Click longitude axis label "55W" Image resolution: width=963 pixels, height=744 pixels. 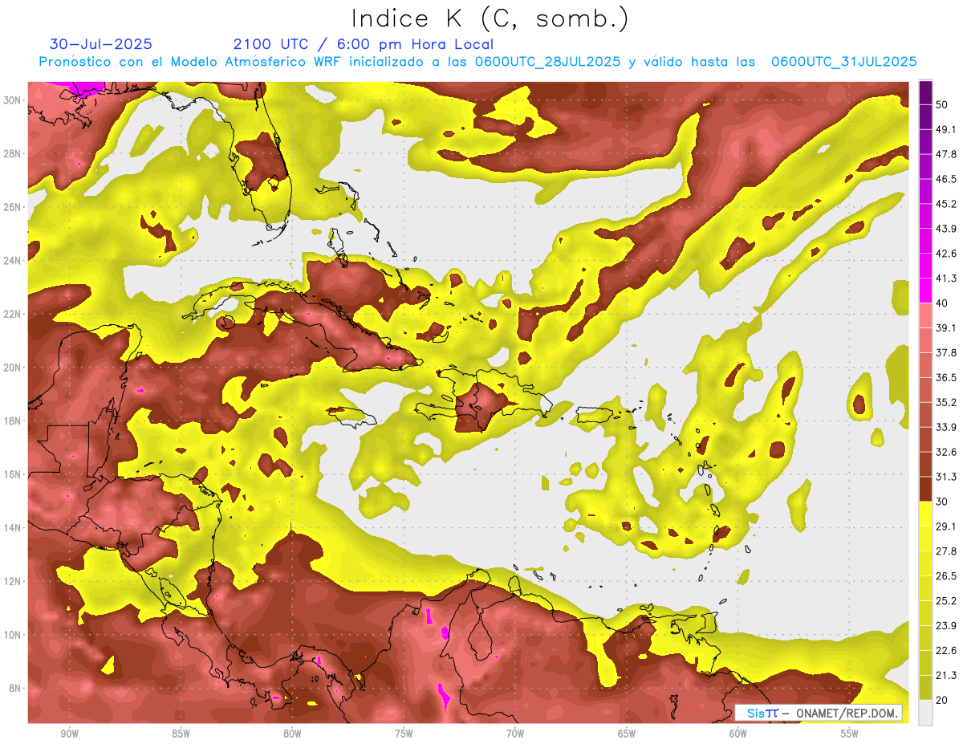(x=850, y=734)
